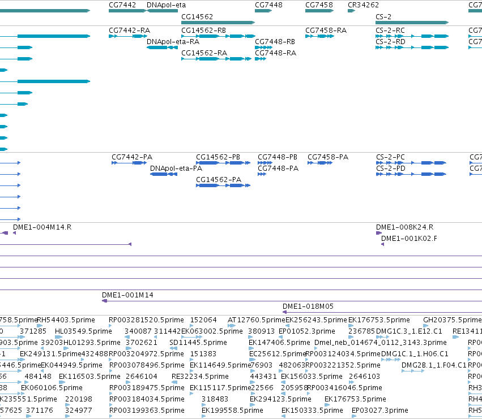Select EST EK294123.5prime
482x419 pixels.
pyautogui.click(x=281, y=399)
